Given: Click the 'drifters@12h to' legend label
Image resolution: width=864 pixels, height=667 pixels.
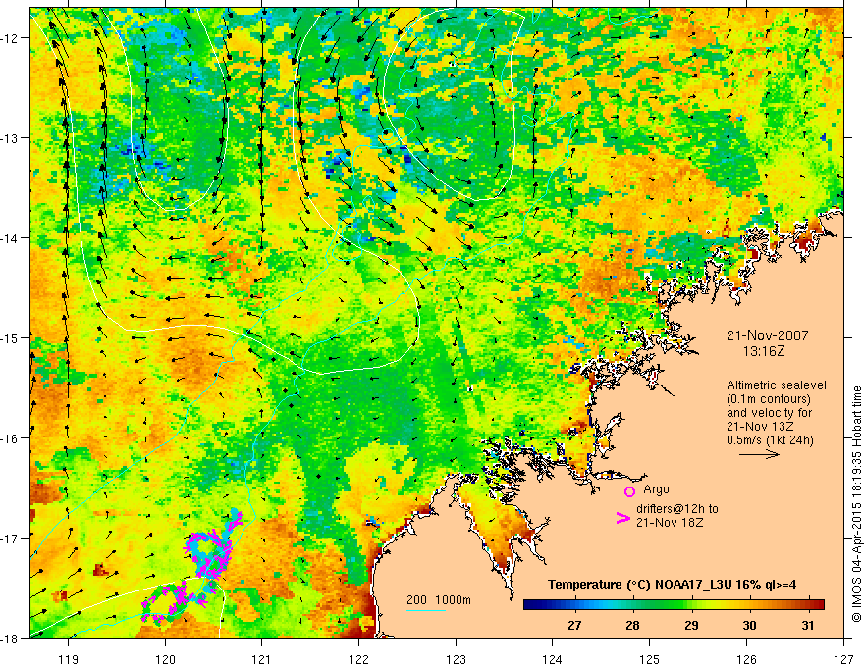Looking at the screenshot, I should click(x=677, y=509).
